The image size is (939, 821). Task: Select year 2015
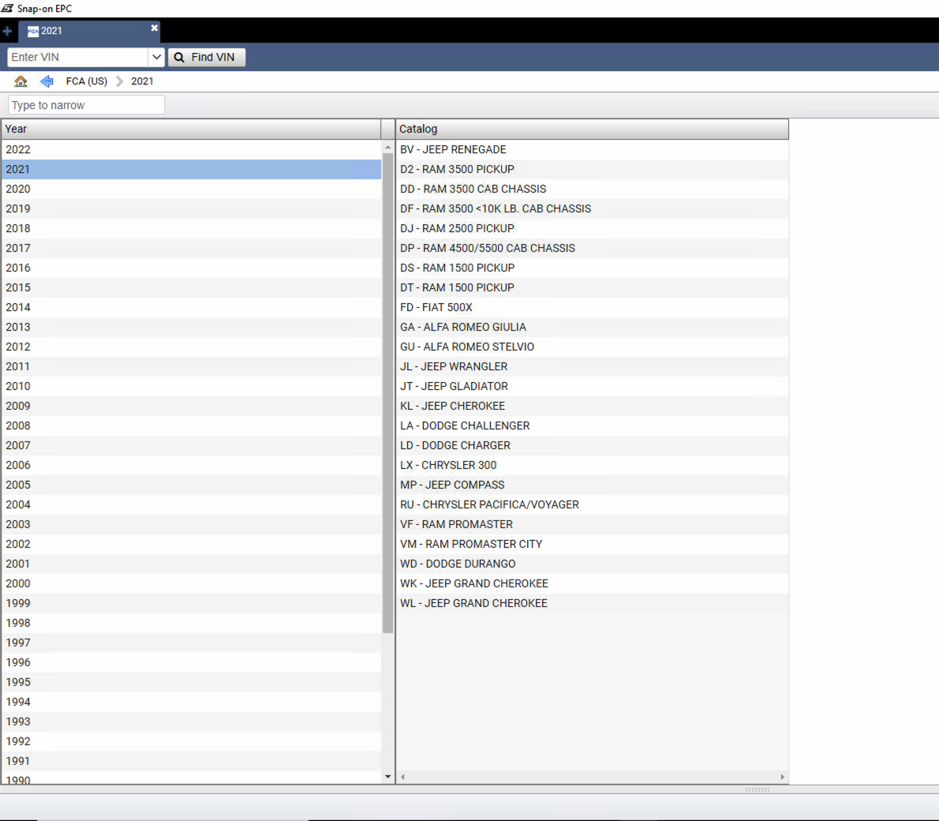191,287
